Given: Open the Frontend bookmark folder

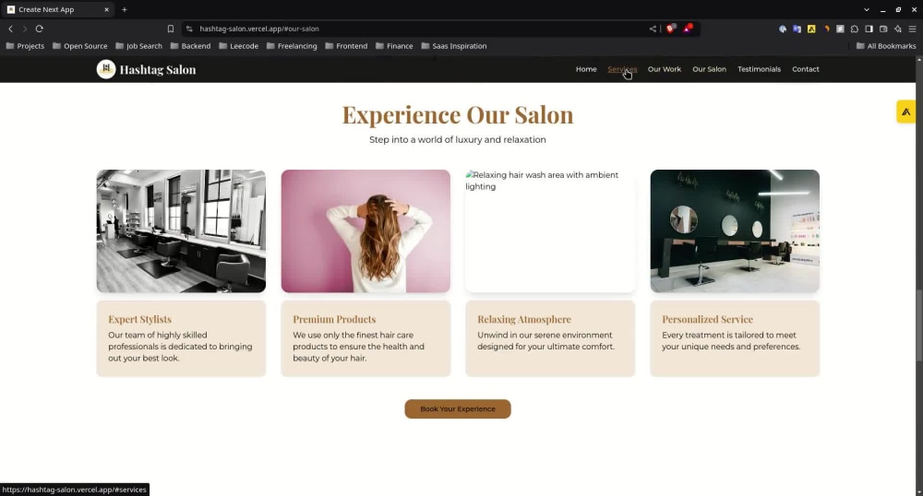Looking at the screenshot, I should click(x=346, y=46).
